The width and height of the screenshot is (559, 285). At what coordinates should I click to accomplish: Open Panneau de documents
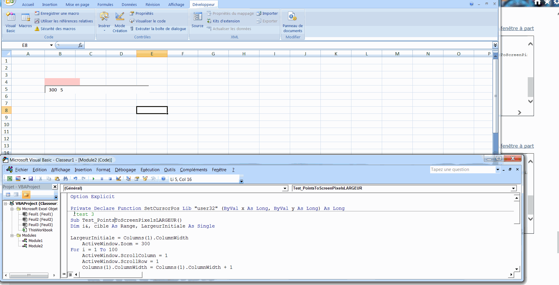[292, 22]
